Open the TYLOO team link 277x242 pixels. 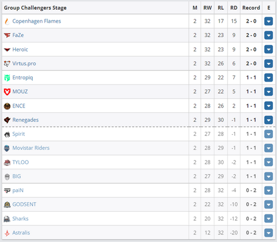(x=21, y=162)
